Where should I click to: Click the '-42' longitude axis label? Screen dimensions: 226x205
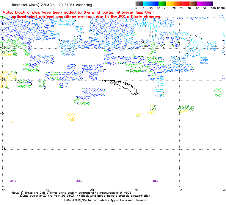(47, 190)
